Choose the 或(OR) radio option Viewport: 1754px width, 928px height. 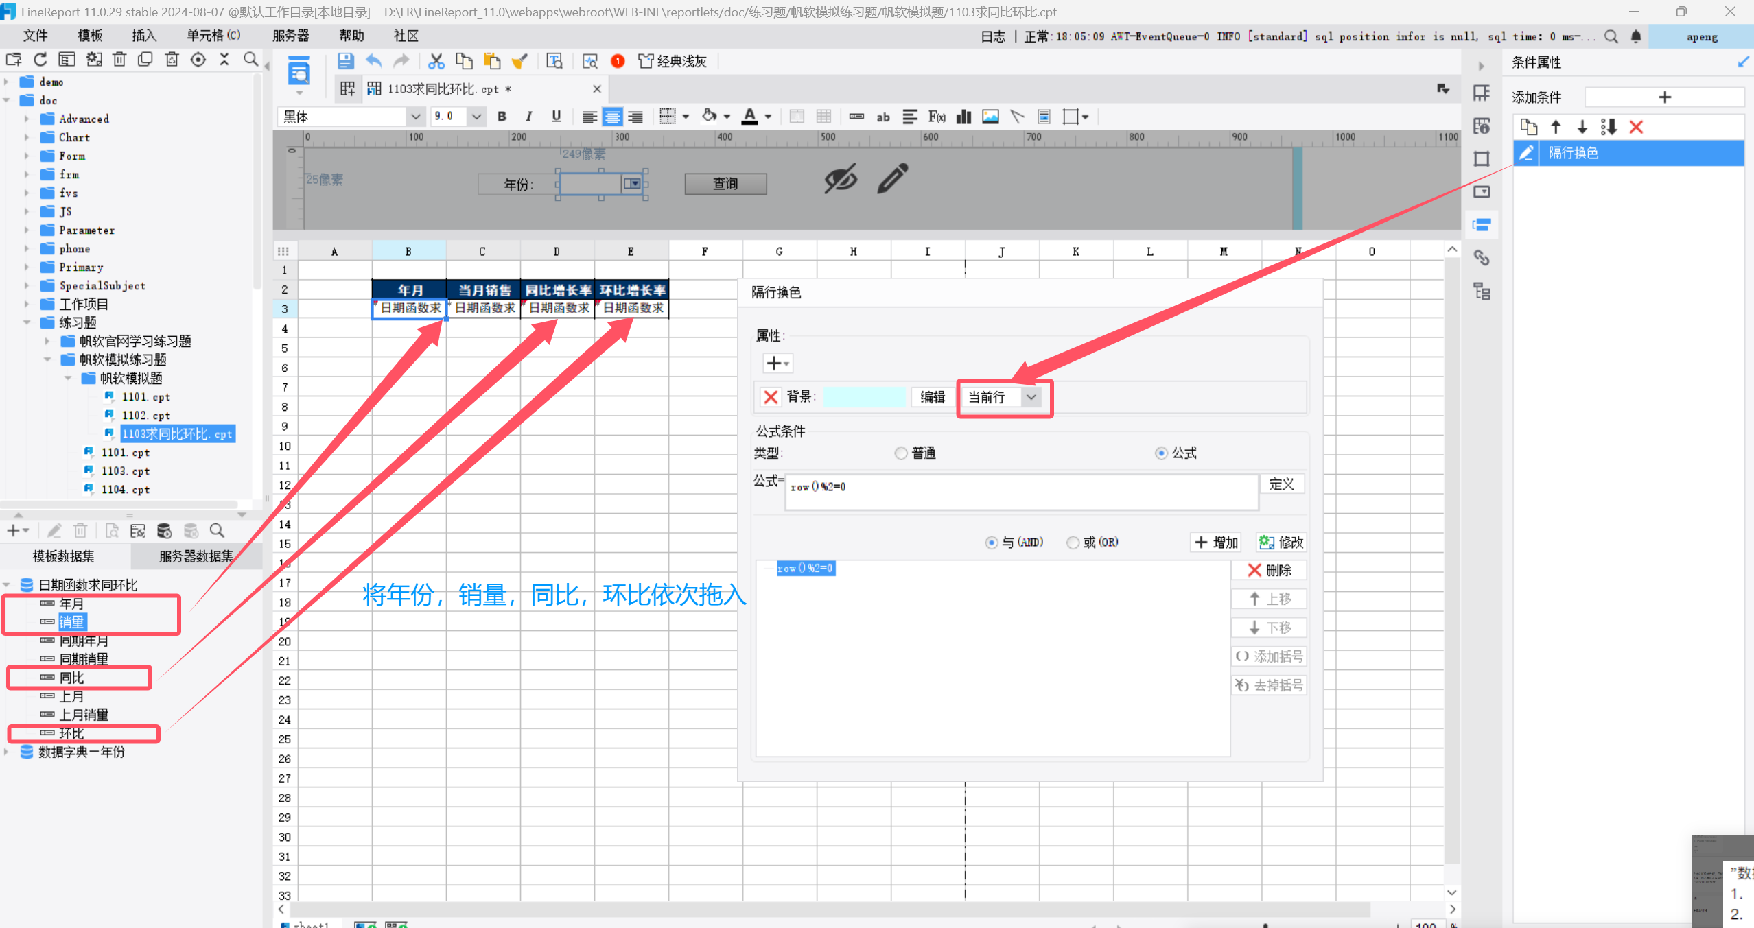point(1073,543)
